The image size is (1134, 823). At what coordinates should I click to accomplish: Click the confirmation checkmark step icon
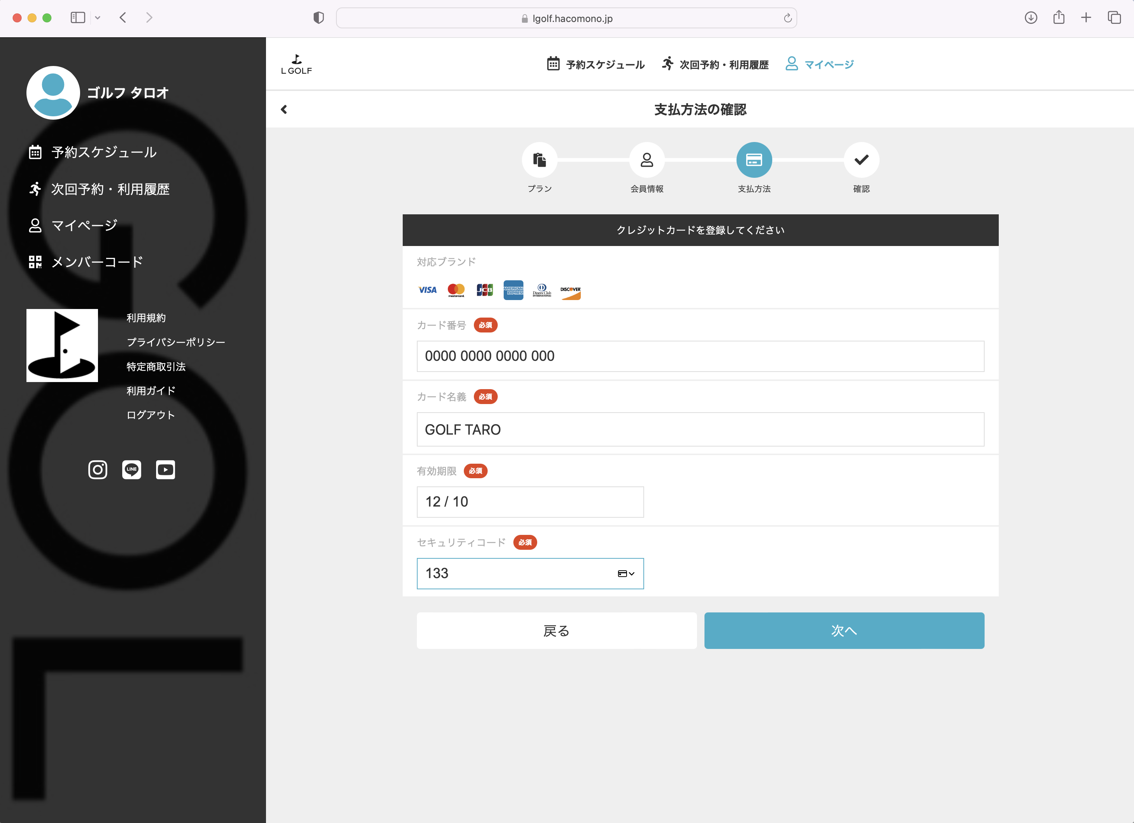coord(861,160)
